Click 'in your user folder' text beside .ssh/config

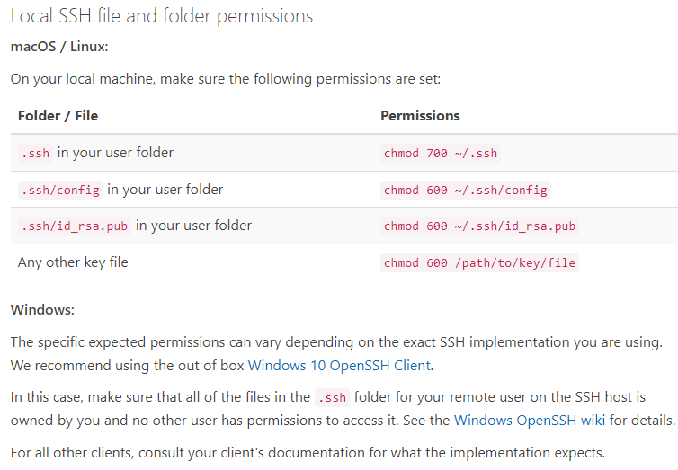point(165,190)
